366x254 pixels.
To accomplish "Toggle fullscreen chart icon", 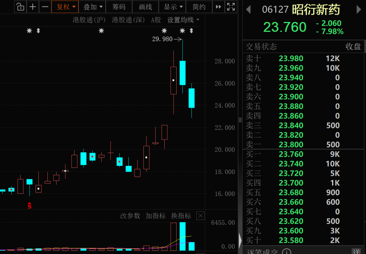I will click(231, 7).
